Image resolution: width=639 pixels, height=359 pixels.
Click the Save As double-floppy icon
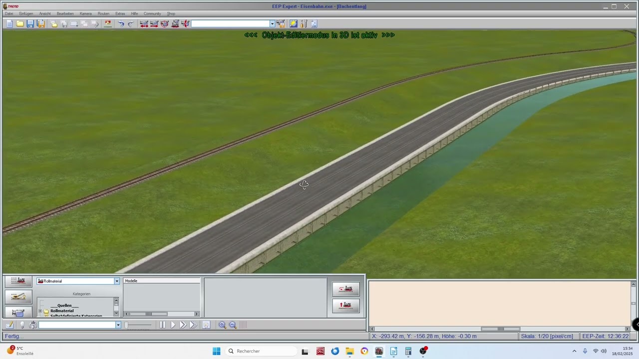(41, 23)
